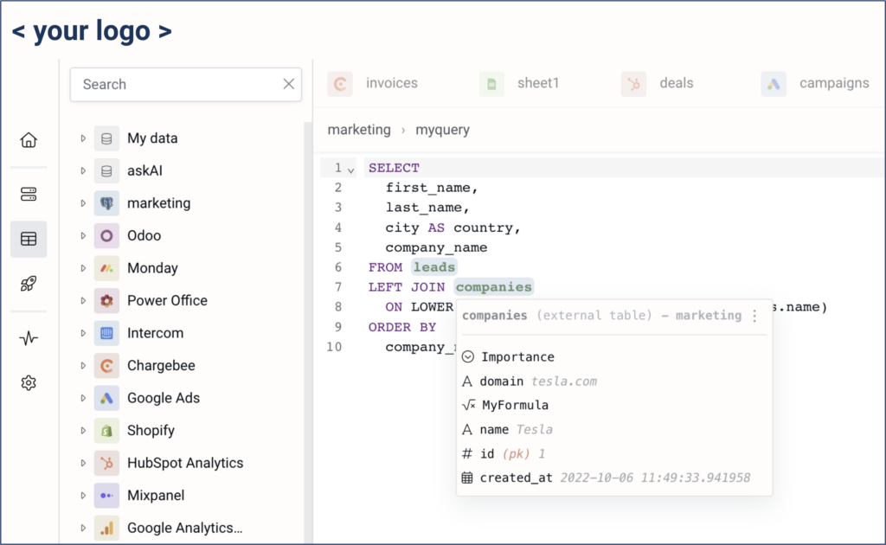Click the Postgres icon next to marketing

tap(106, 202)
